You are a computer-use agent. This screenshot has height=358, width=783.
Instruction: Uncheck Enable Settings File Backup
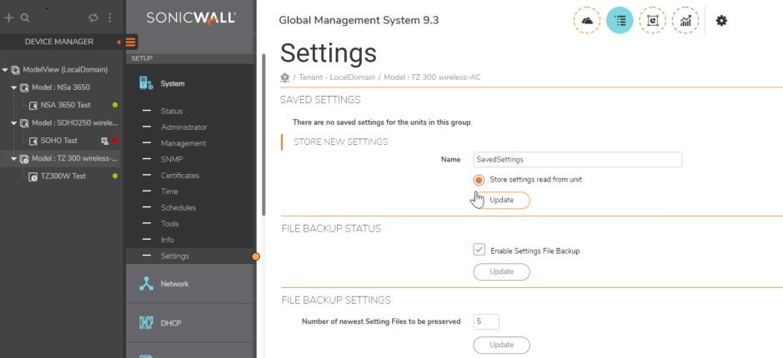(x=479, y=250)
